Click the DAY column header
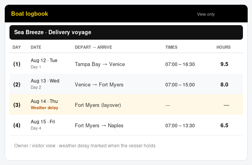This screenshot has width=252, height=165. click(x=17, y=47)
